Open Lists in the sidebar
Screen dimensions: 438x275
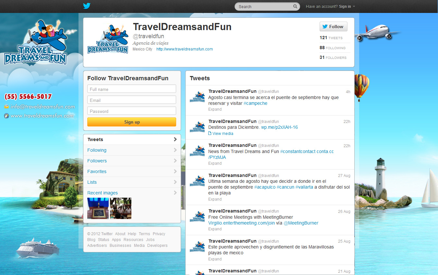pyautogui.click(x=132, y=182)
